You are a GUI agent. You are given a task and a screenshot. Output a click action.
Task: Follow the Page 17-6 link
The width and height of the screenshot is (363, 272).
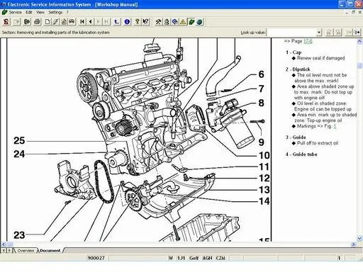[308, 41]
